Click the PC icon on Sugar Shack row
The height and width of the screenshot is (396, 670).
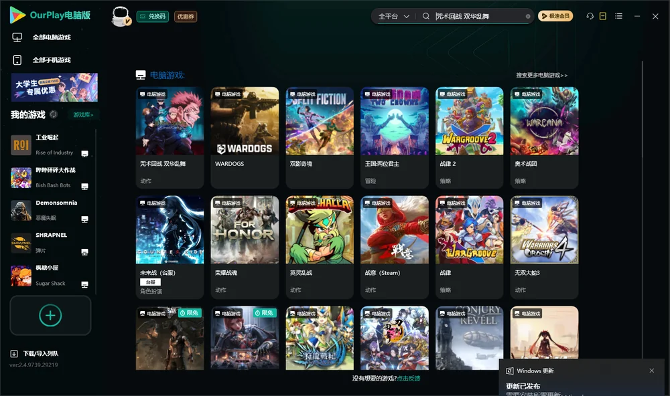(84, 285)
